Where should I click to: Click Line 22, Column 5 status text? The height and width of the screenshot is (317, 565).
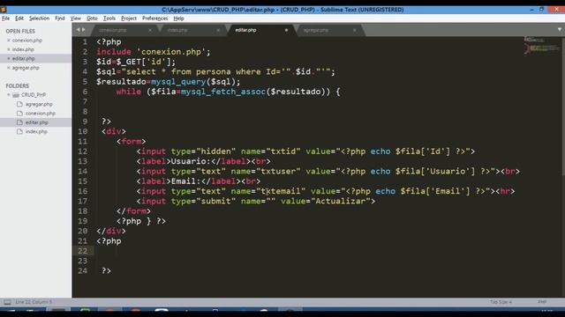click(34, 302)
